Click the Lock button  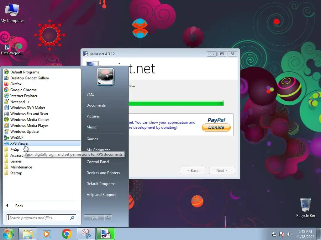coord(94,218)
